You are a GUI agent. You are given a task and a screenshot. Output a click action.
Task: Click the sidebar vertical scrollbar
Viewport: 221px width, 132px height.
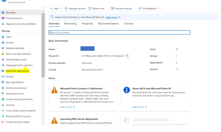coord(43,45)
